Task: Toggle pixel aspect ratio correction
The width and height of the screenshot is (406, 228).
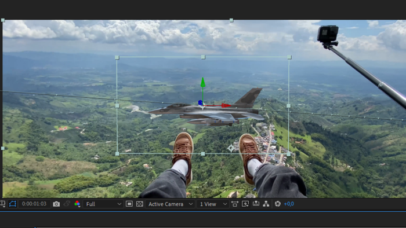Action: [x=235, y=204]
